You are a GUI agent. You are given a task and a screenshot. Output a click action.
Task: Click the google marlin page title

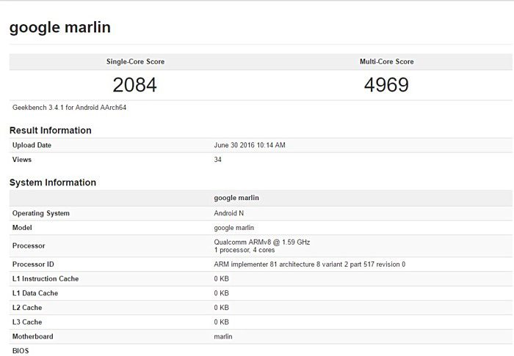coord(60,28)
